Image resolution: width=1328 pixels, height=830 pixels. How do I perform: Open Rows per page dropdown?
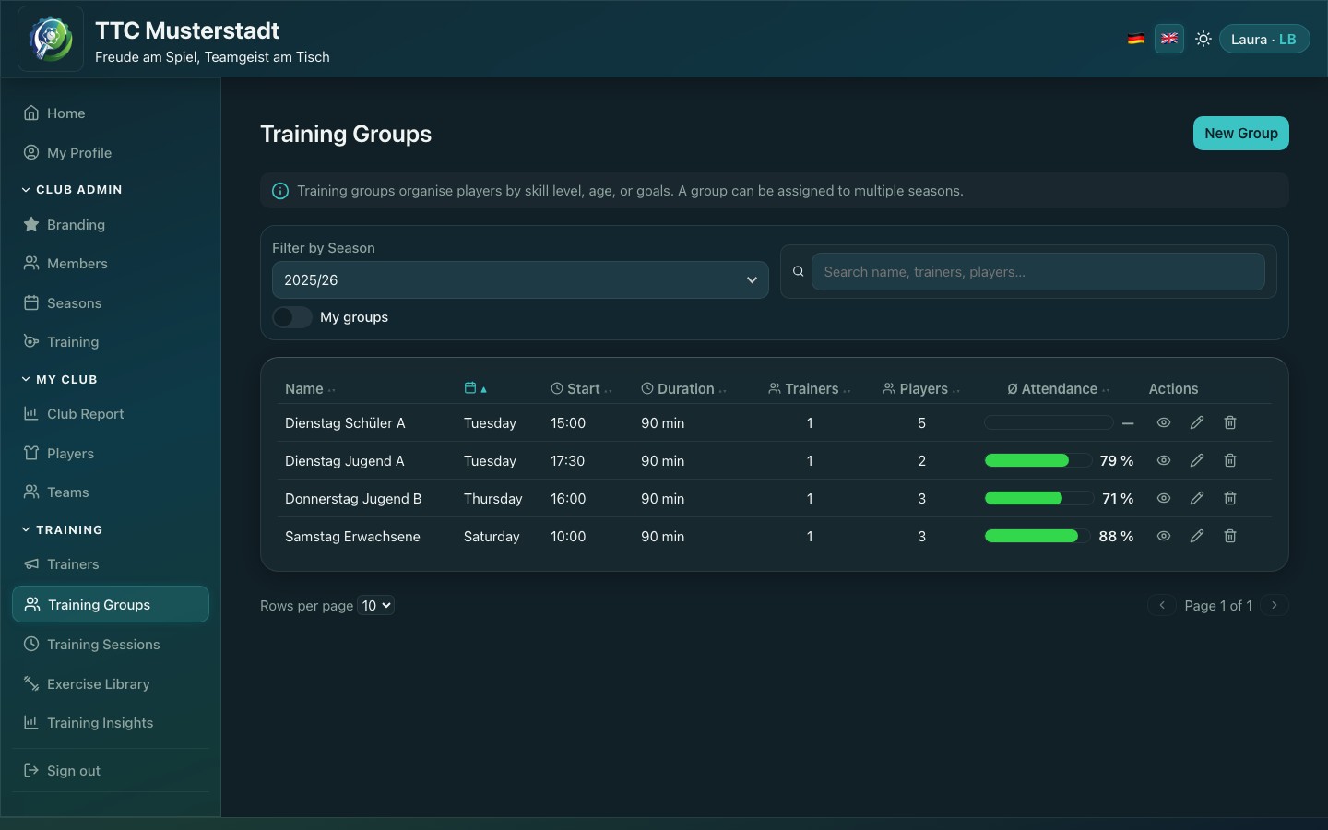[376, 605]
